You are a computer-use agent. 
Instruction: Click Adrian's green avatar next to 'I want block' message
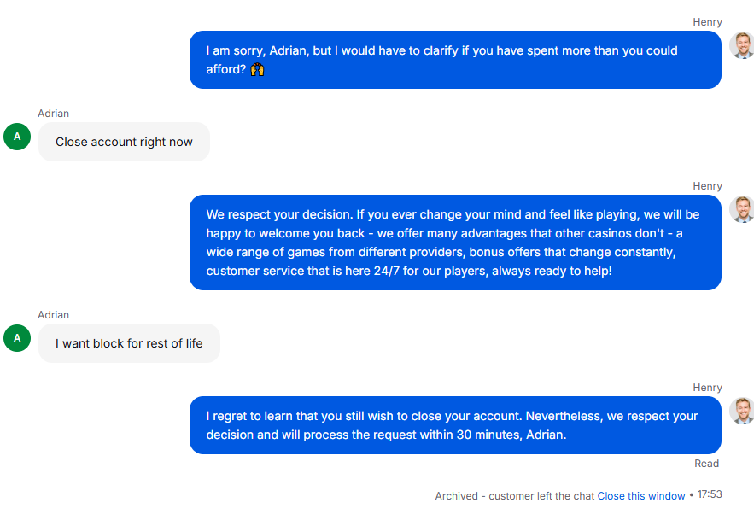click(x=17, y=337)
